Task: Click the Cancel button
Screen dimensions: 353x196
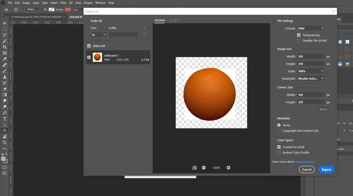Action: click(307, 170)
